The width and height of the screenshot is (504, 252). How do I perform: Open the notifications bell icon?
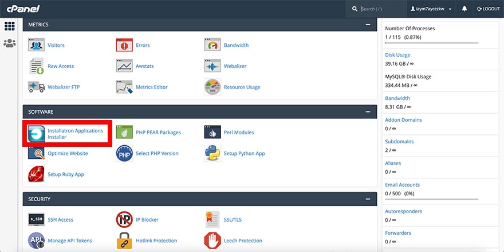click(464, 9)
